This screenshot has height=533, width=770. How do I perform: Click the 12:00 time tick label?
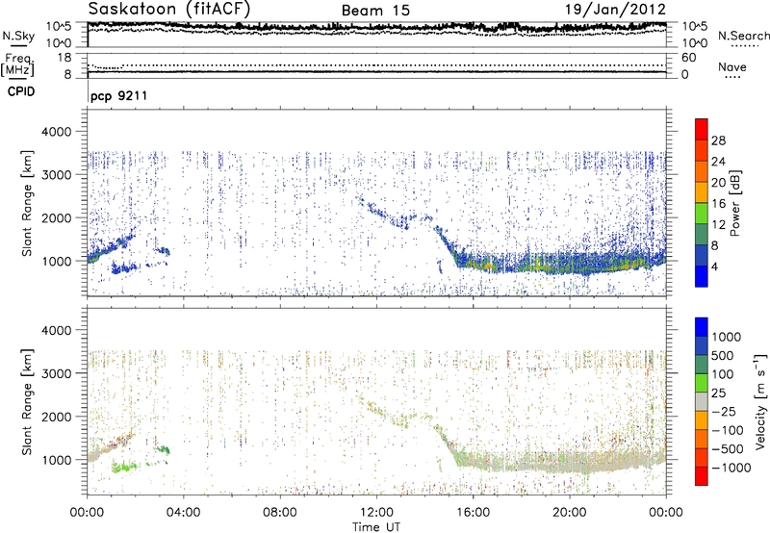[376, 513]
